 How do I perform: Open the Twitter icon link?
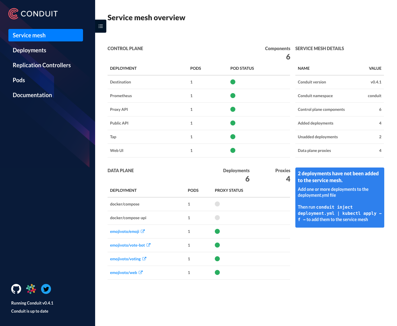(x=46, y=289)
